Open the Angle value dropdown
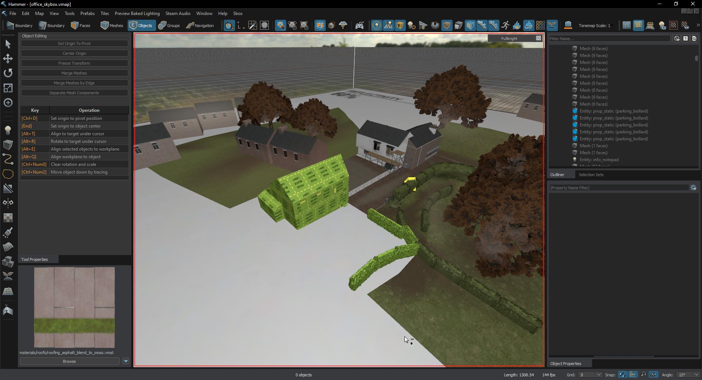 point(696,375)
